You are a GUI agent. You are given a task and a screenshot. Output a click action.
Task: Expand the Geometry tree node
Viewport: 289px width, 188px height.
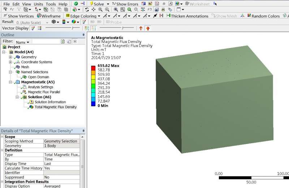pyautogui.click(x=10, y=57)
